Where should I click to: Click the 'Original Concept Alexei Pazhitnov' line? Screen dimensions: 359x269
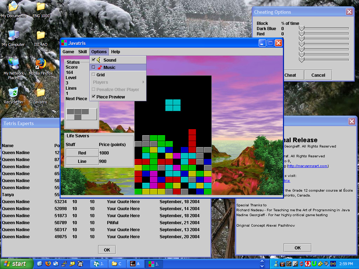coord(266,225)
